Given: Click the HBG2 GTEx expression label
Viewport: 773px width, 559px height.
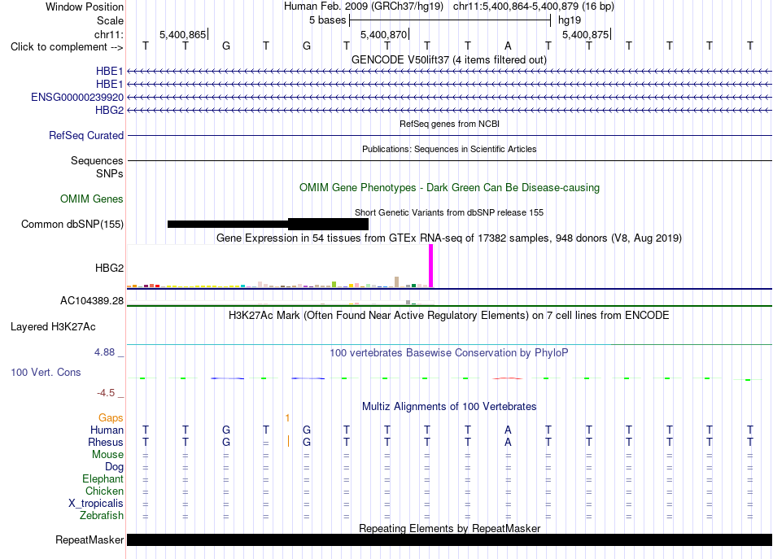Looking at the screenshot, I should tap(110, 268).
